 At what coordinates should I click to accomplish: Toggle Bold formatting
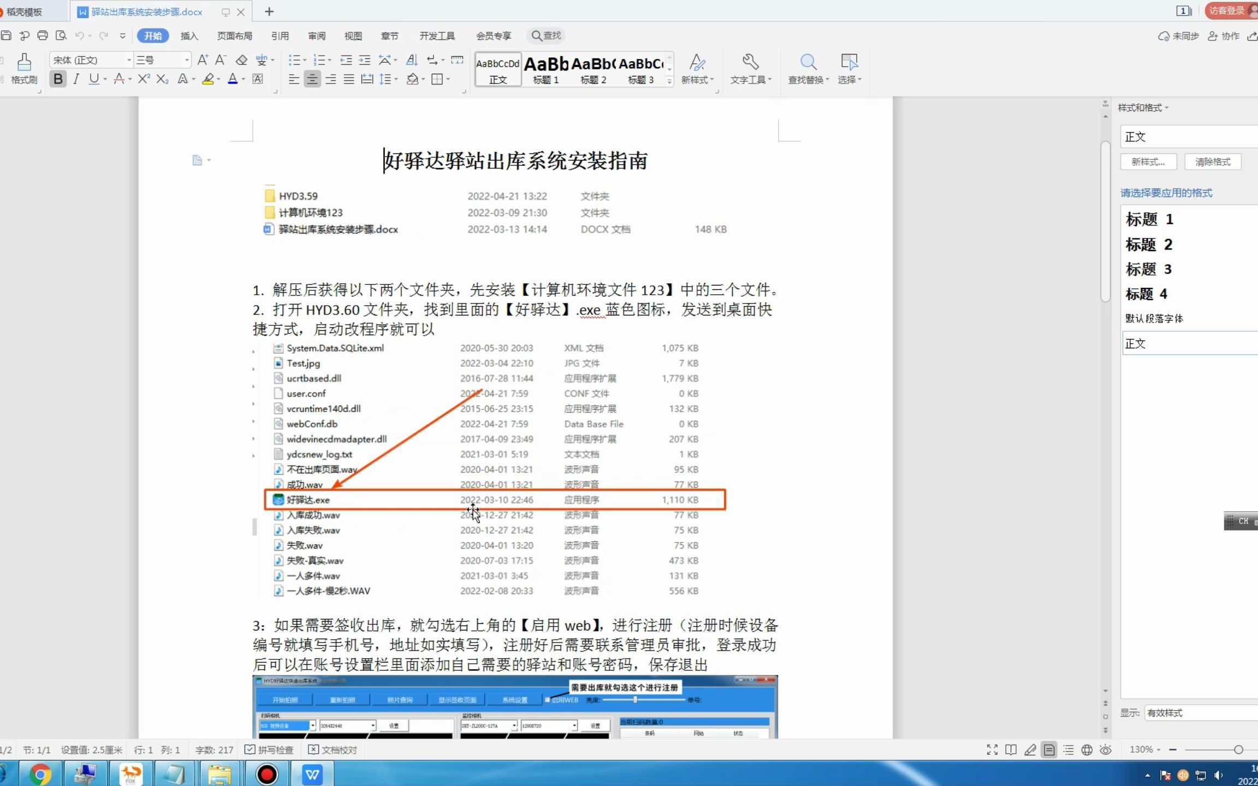(x=58, y=79)
